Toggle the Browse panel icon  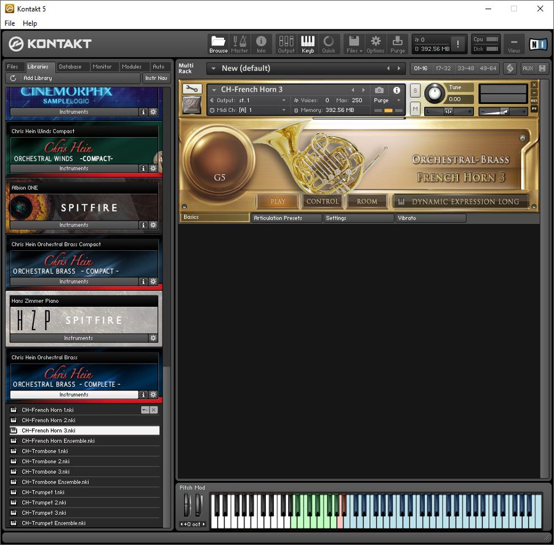pos(219,44)
